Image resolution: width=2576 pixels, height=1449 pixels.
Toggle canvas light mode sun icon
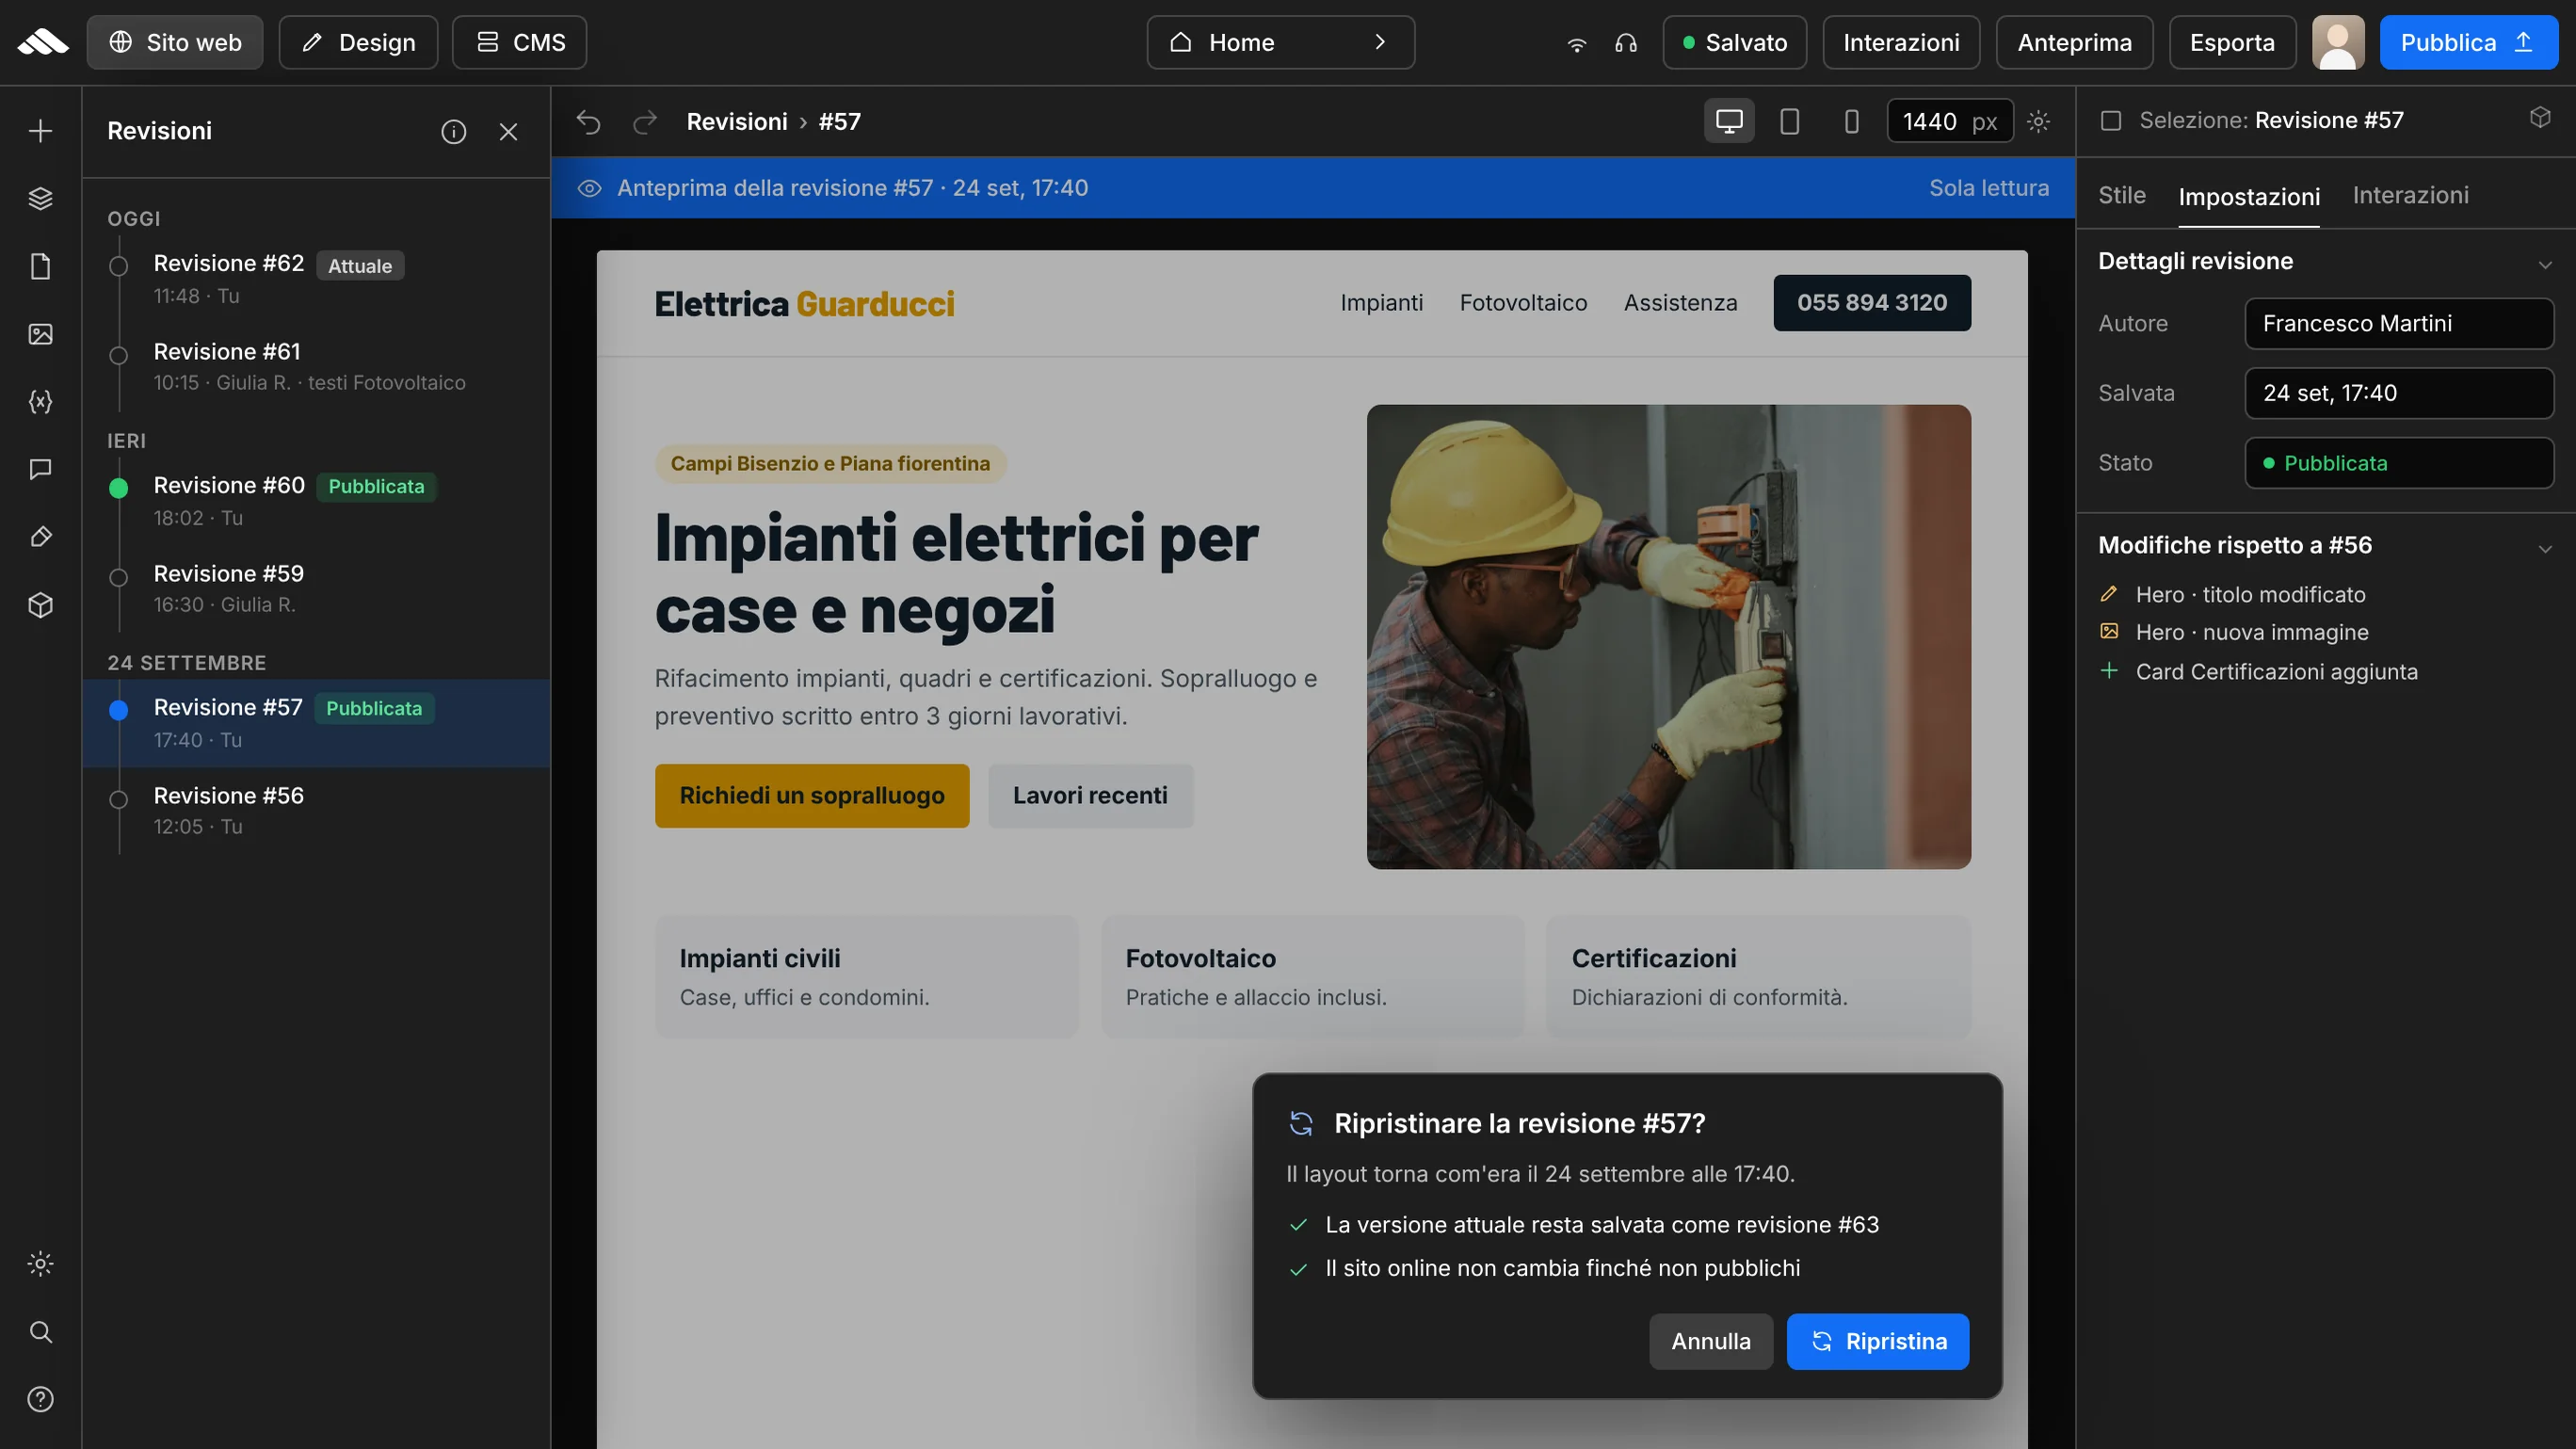2039,121
